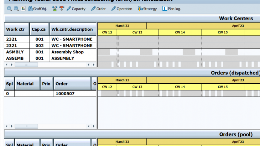Click the deallocate operations icon
The width and height of the screenshot is (260, 146).
pos(62,9)
